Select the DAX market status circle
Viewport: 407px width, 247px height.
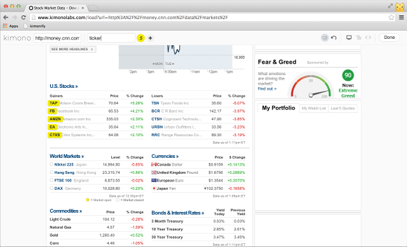(x=52, y=188)
